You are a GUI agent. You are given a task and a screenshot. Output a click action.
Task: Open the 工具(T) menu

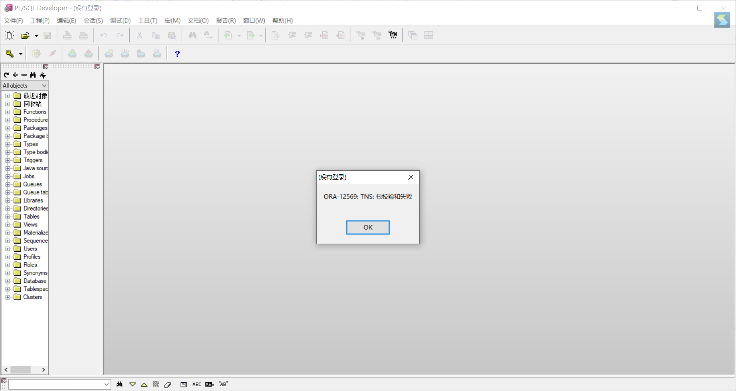[x=147, y=21]
